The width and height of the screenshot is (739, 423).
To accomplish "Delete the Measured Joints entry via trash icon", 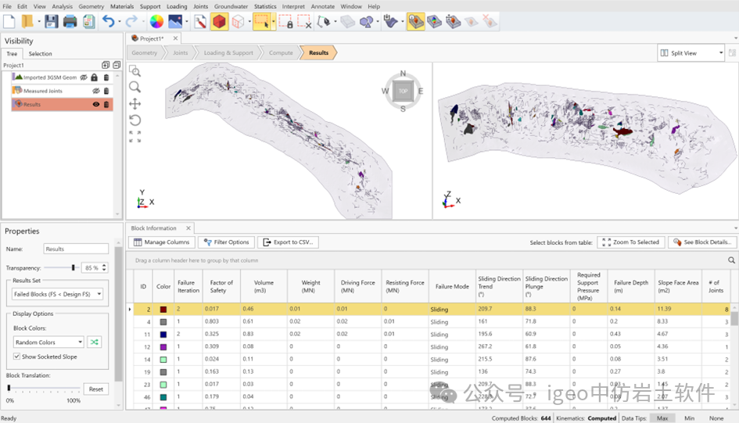I will [106, 91].
